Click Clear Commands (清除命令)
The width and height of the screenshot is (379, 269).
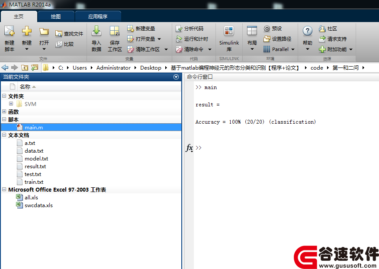tap(189, 49)
